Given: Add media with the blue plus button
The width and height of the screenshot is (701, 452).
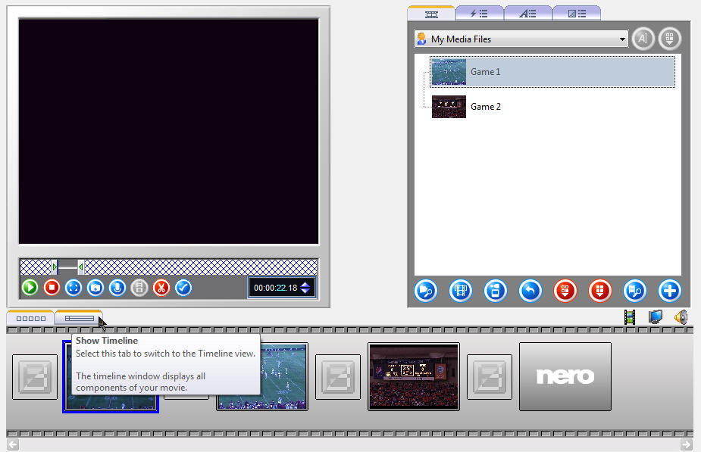Looking at the screenshot, I should tap(670, 291).
